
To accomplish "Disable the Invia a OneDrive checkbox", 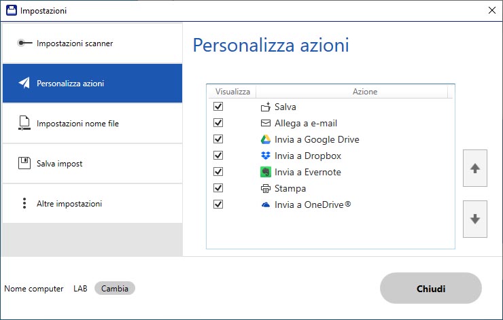I will 218,205.
